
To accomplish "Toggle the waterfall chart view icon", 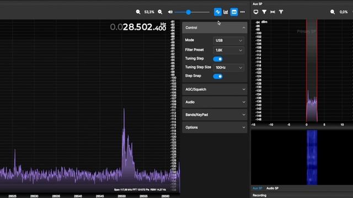I will click(x=226, y=12).
